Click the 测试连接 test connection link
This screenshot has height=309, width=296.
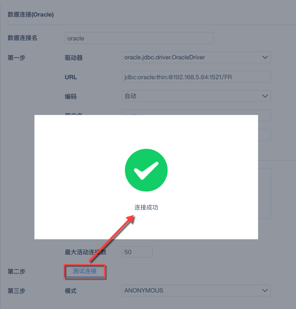pos(85,271)
